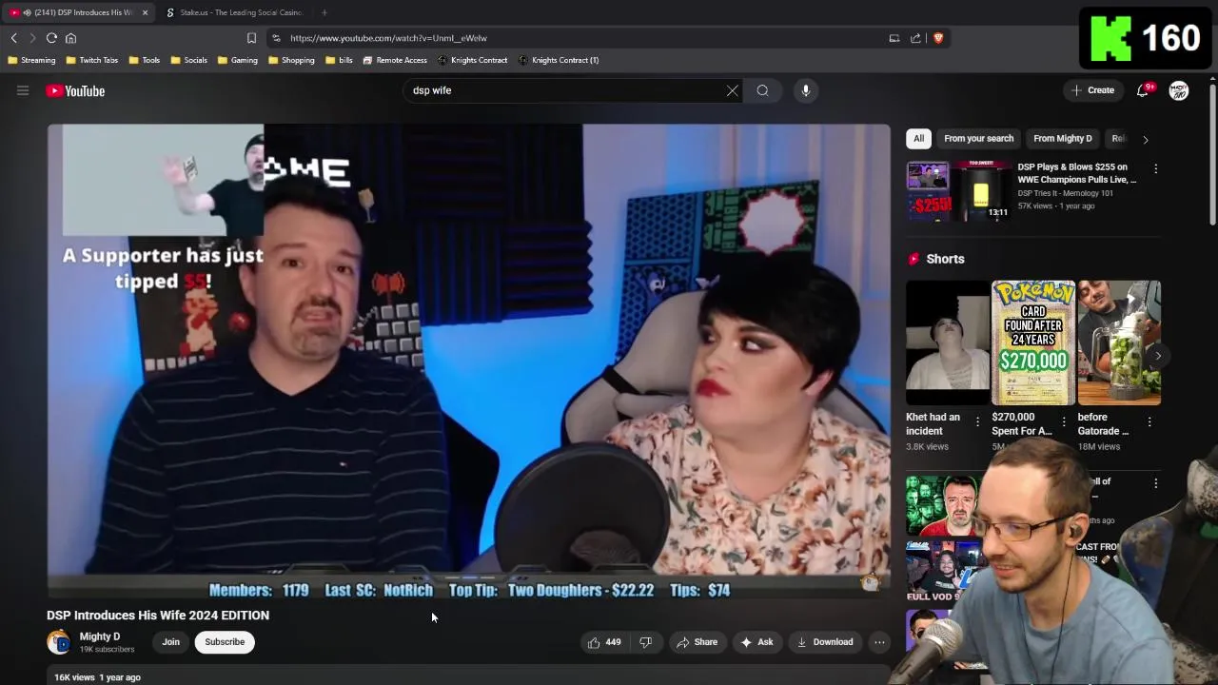Click the Ask button
1218x685 pixels.
(756, 642)
